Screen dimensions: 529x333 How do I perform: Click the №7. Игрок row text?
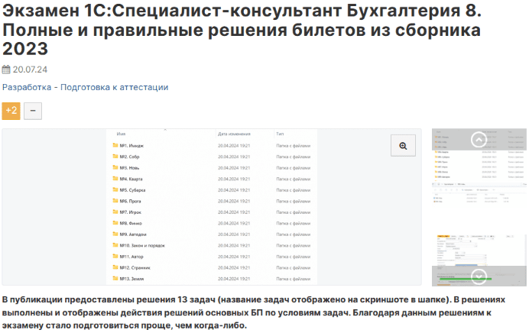131,212
